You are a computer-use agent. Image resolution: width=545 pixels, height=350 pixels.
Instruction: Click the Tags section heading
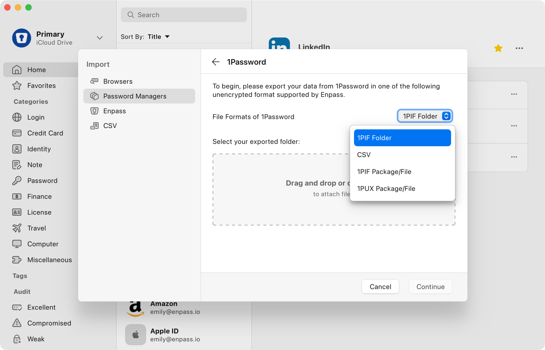20,276
